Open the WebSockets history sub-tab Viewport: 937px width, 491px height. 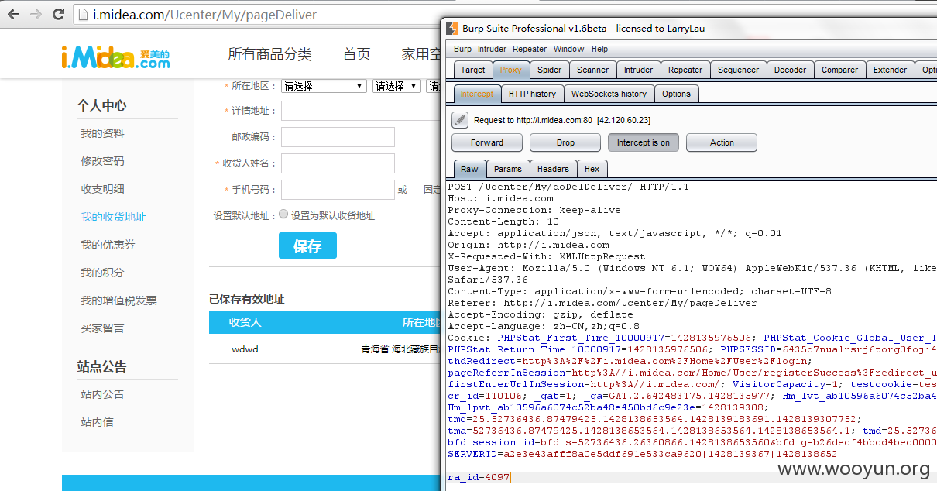point(609,94)
